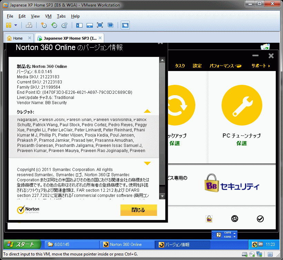Open the snapshot manager icon
283x260 pixels.
point(65,25)
